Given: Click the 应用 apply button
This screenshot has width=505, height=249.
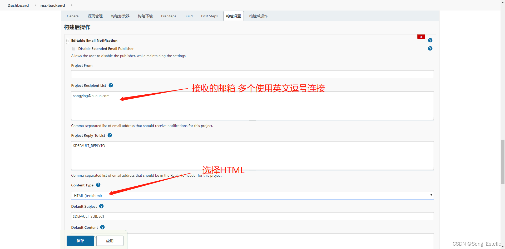Looking at the screenshot, I should (x=110, y=241).
